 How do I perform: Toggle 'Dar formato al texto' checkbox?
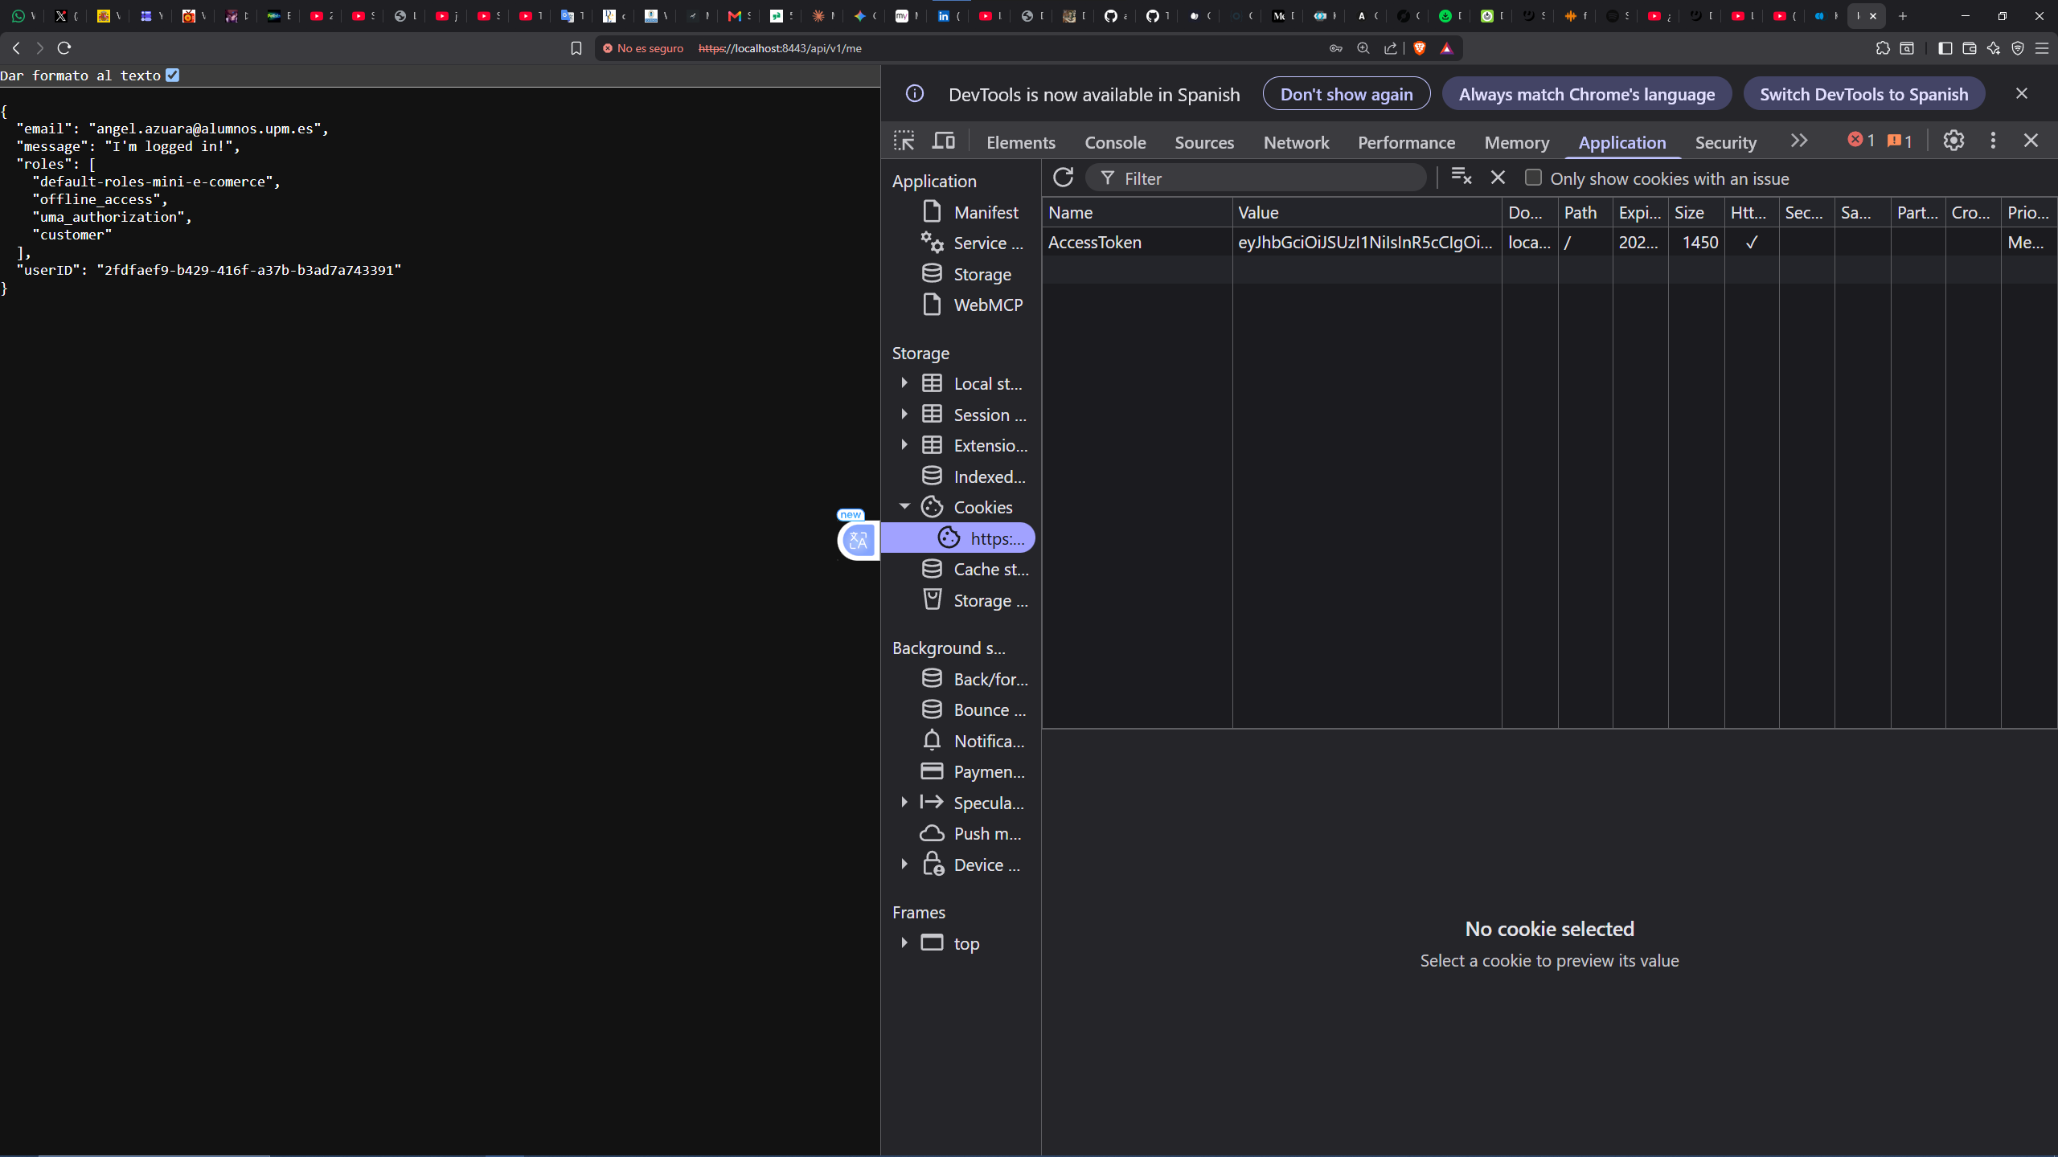(x=173, y=75)
